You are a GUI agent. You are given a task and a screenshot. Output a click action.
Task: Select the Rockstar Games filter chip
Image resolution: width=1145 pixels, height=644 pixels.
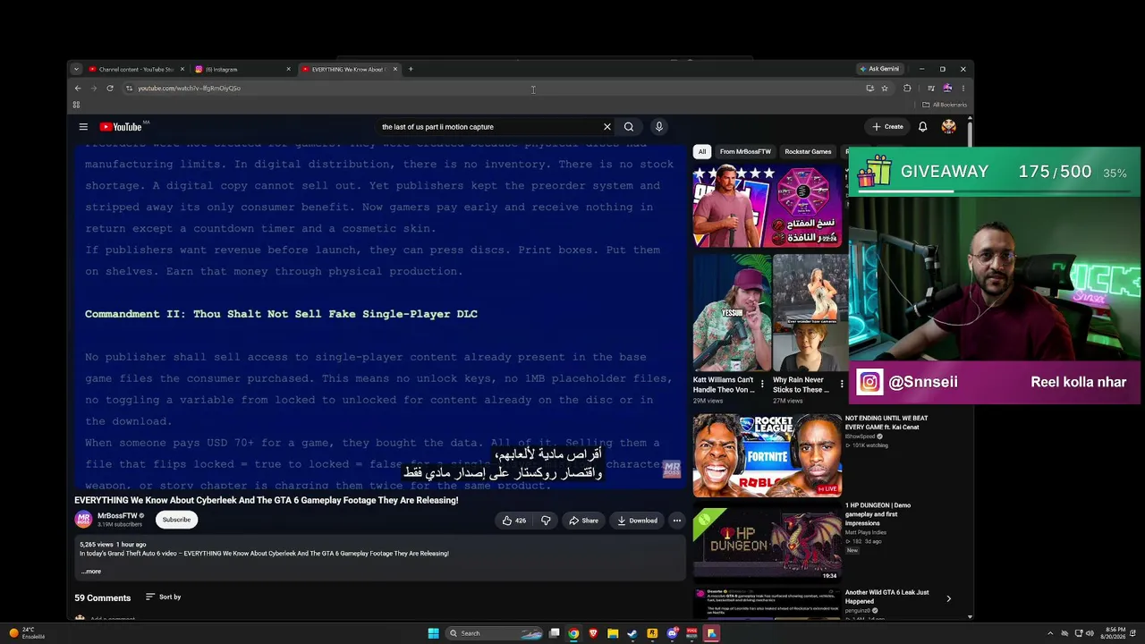click(x=808, y=152)
